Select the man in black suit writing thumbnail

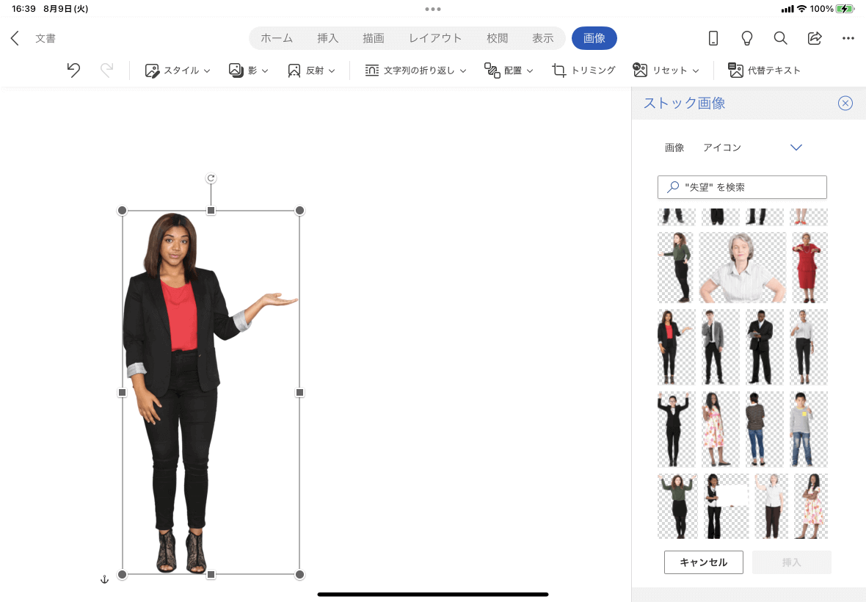[x=765, y=347]
